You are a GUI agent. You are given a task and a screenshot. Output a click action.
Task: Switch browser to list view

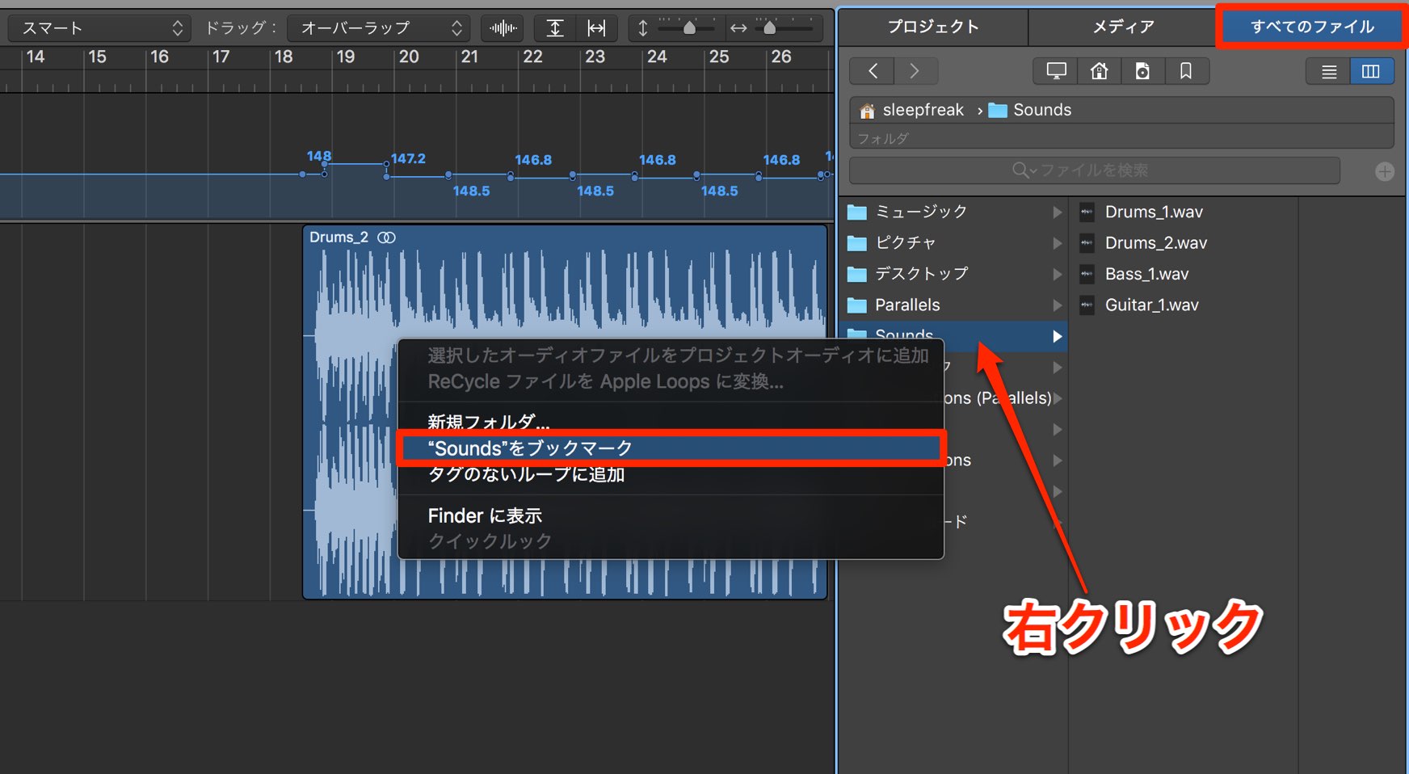pos(1328,71)
